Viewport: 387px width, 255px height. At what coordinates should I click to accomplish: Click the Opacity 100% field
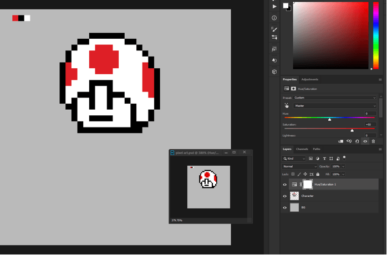tap(336, 166)
